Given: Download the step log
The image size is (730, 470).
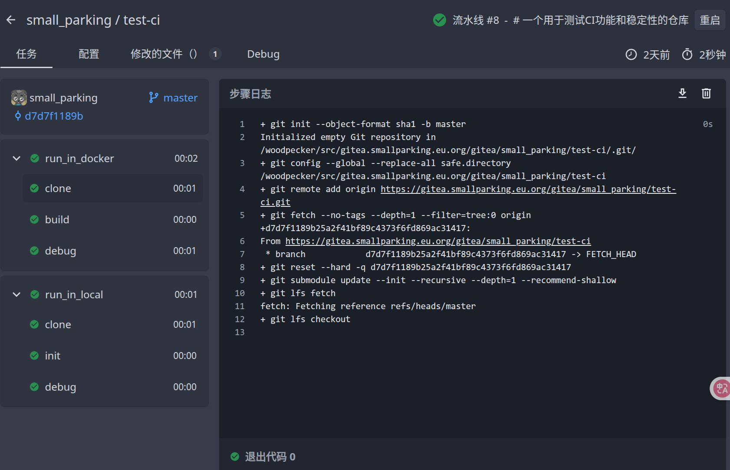Looking at the screenshot, I should (x=682, y=93).
